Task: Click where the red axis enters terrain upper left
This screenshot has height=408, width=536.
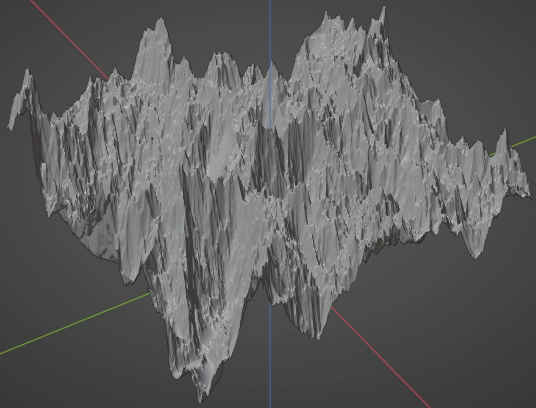Action: click(x=108, y=78)
